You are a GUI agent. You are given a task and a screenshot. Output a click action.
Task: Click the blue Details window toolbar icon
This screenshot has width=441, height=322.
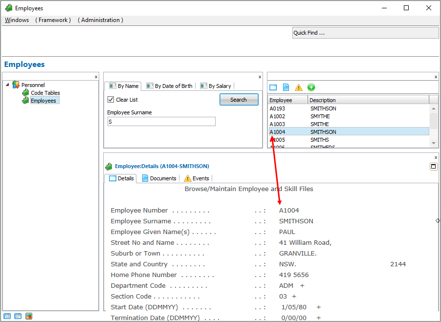coord(273,87)
